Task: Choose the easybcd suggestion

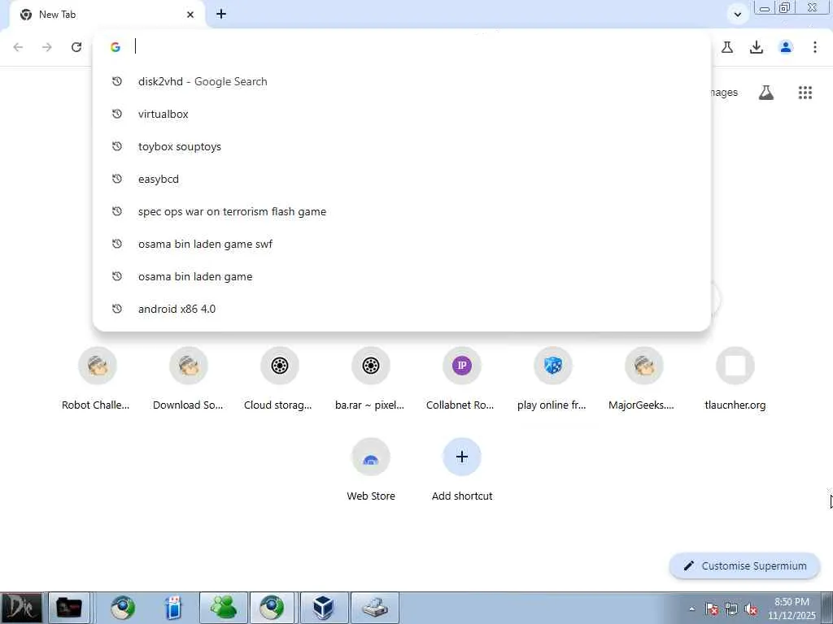Action: (401, 179)
